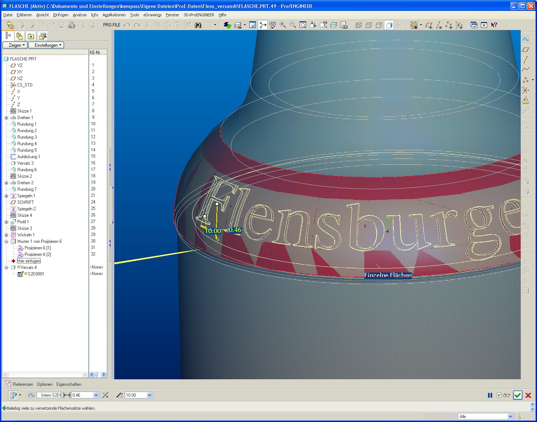Image resolution: width=537 pixels, height=422 pixels.
Task: Click the flip offset direction icon
Action: pos(105,395)
